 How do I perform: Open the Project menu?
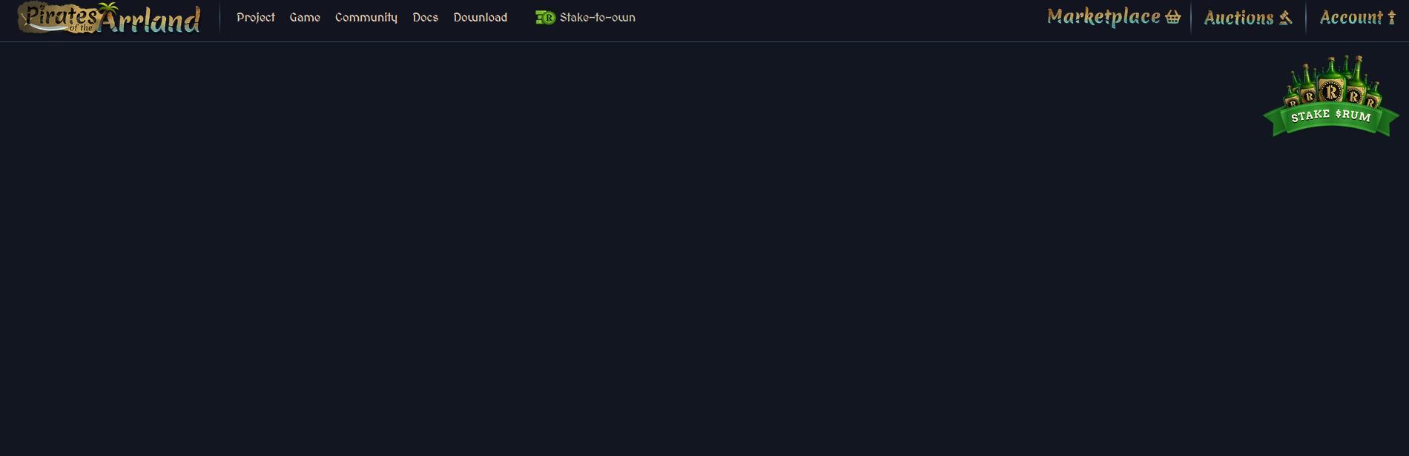point(256,17)
